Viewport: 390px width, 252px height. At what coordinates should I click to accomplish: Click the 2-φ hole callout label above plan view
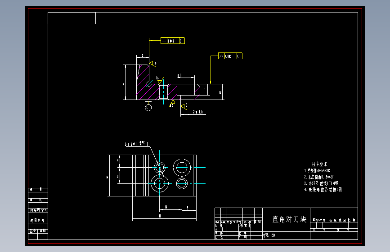[x=136, y=143]
